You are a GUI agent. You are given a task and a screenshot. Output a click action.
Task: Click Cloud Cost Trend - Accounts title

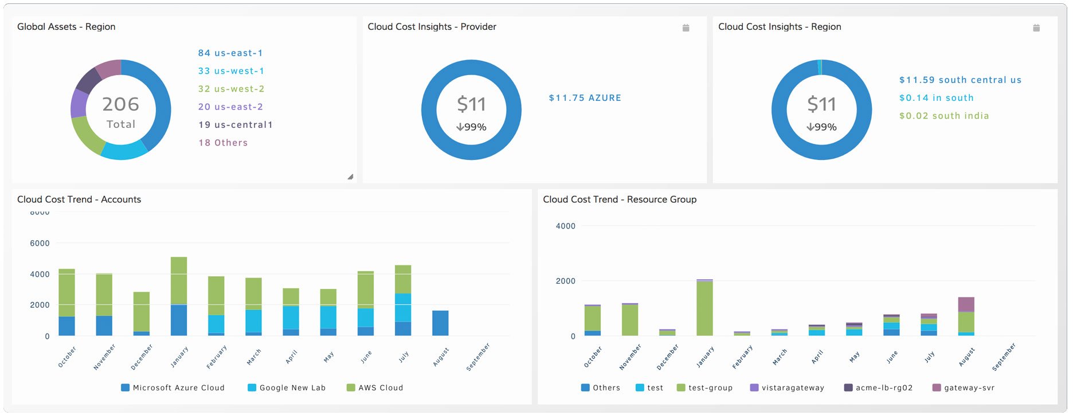pyautogui.click(x=79, y=199)
